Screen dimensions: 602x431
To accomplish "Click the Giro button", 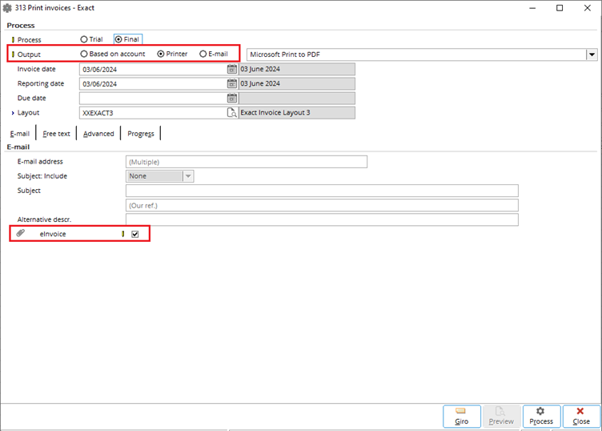I will tap(461, 417).
